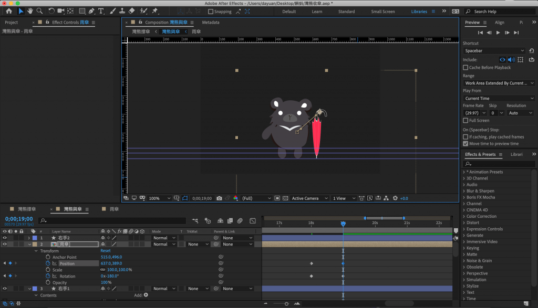Select the Home icon in toolbar
This screenshot has height=308, width=538.
pos(9,11)
